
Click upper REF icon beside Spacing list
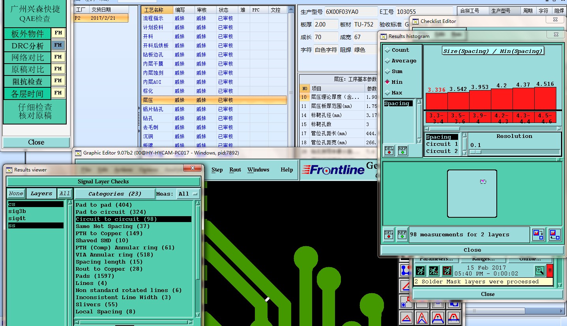[x=402, y=150]
